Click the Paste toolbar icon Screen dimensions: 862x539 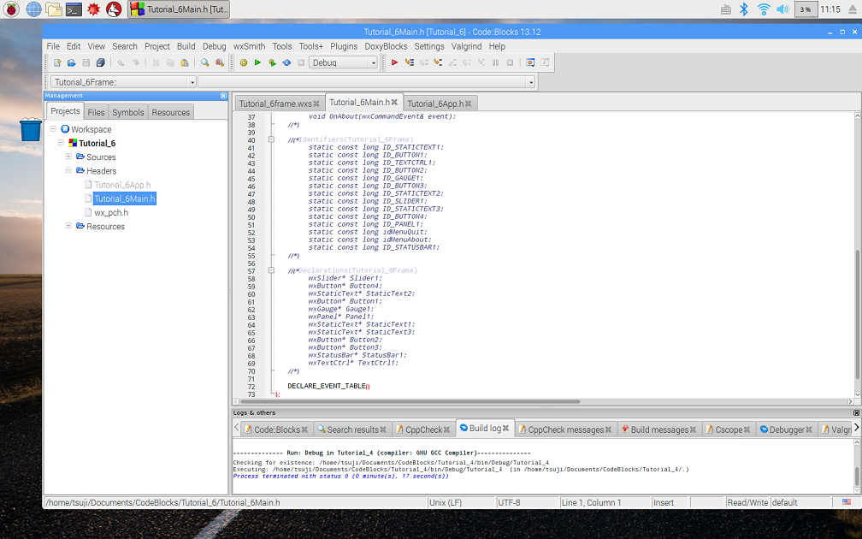coord(185,62)
